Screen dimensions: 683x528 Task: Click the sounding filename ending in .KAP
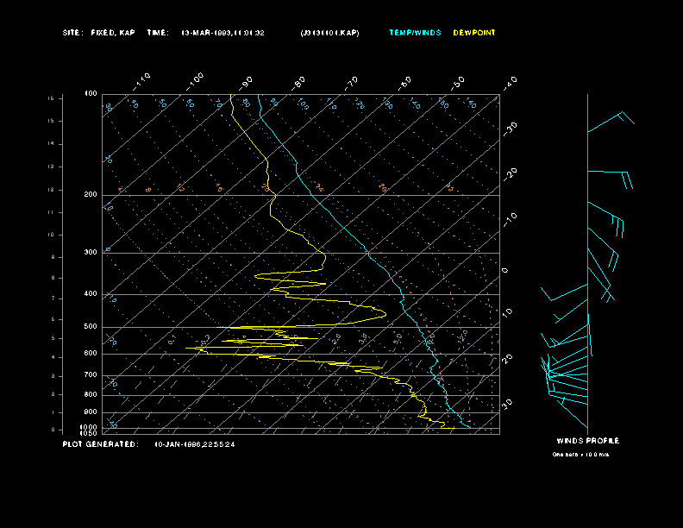point(329,33)
